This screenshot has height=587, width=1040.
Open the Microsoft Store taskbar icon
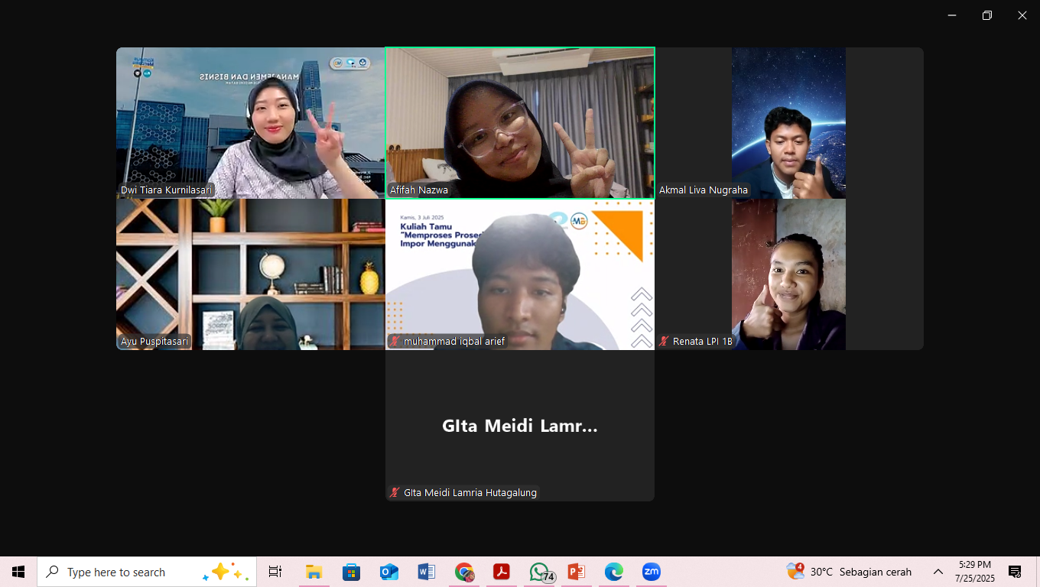(352, 572)
